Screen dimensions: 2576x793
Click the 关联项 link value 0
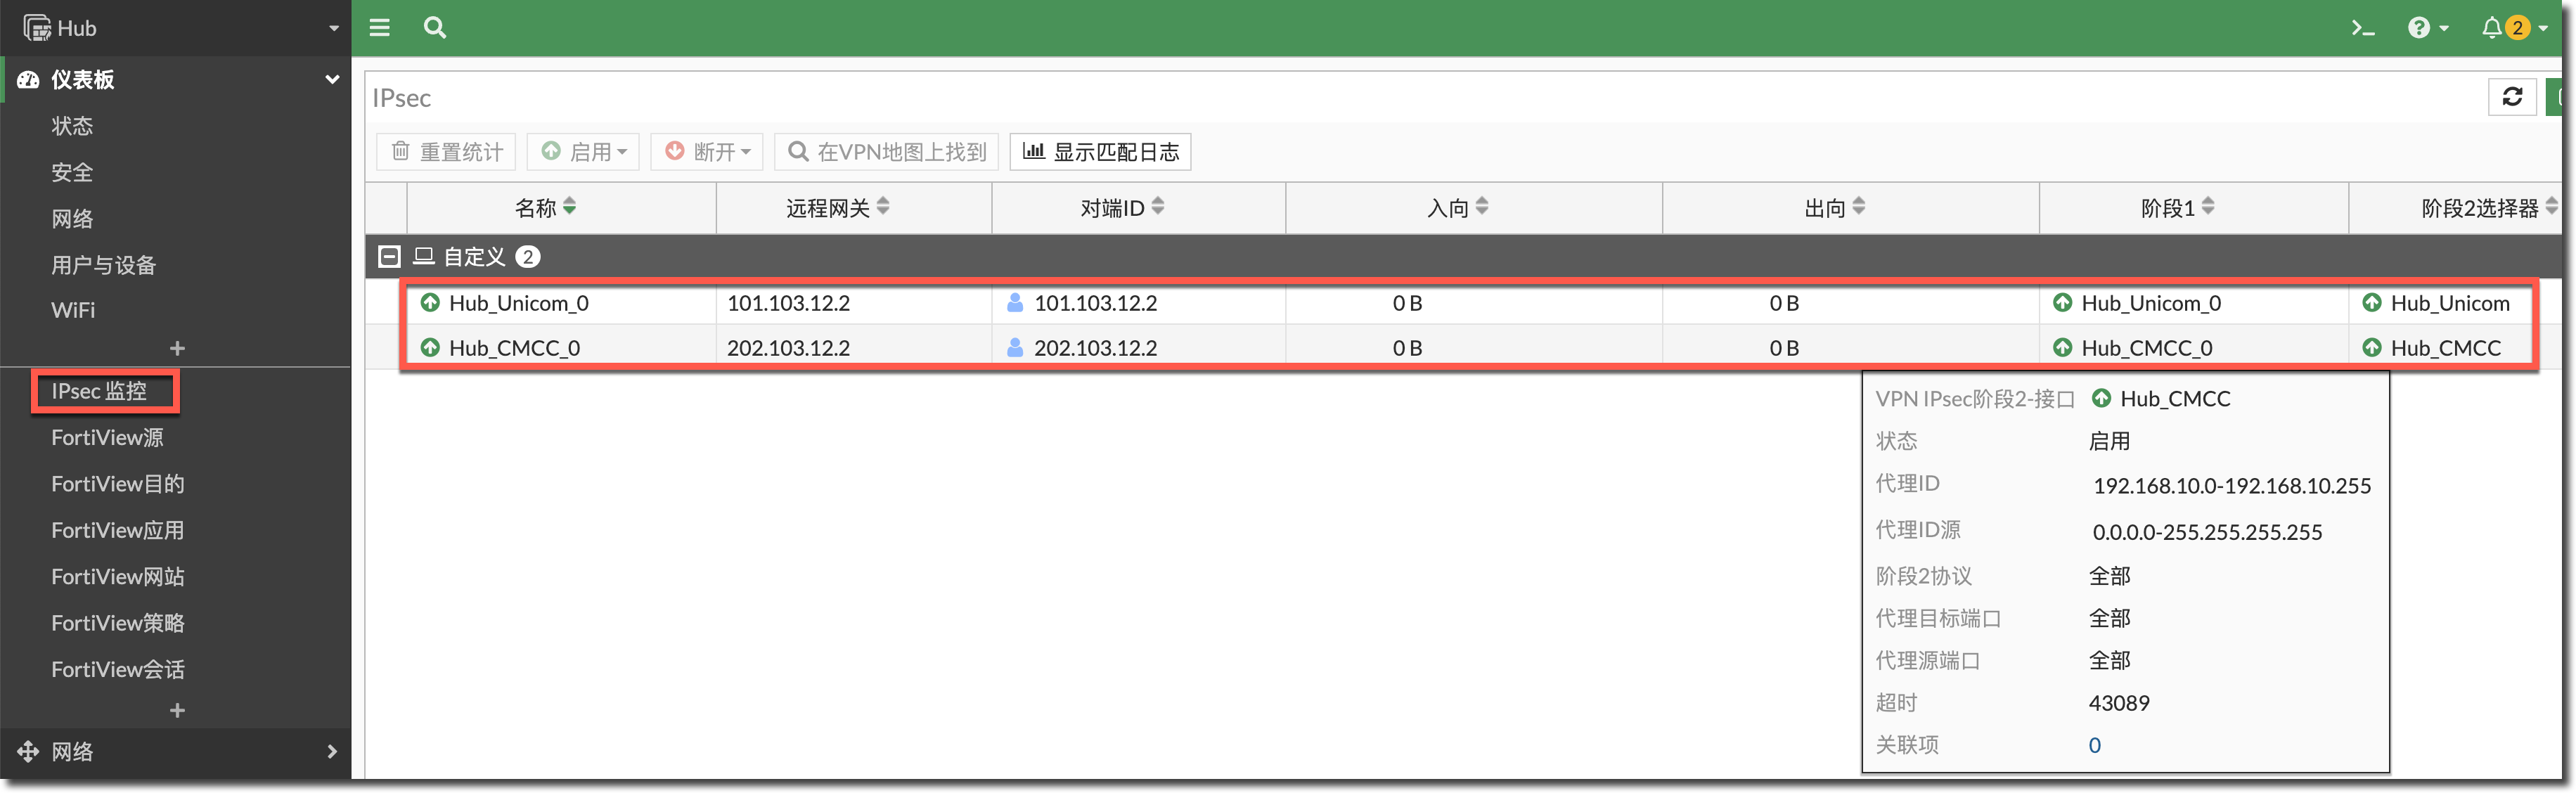point(2094,745)
